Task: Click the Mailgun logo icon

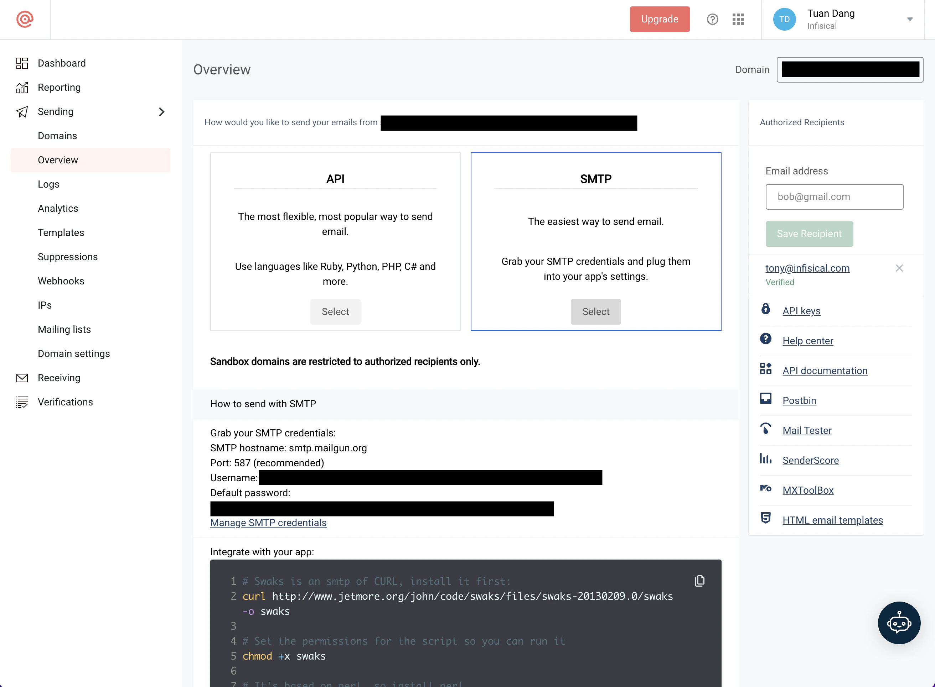Action: [x=25, y=19]
